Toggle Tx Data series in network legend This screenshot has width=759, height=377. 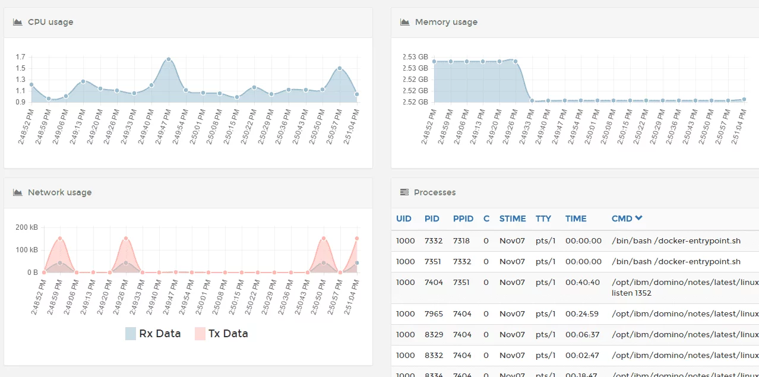point(228,334)
